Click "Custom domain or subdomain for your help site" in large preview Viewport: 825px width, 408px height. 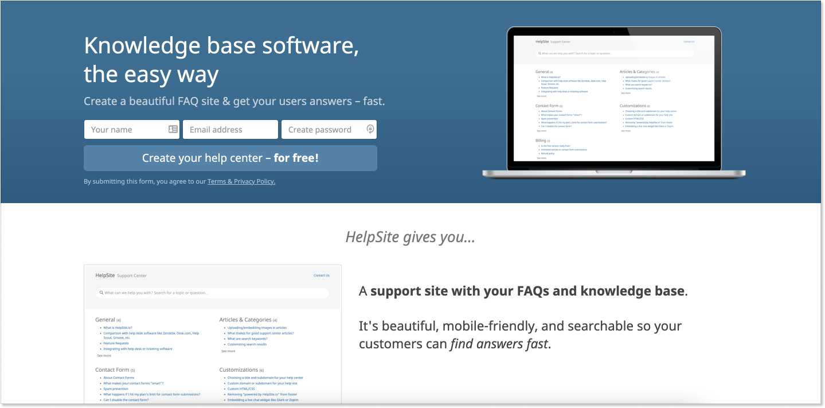pyautogui.click(x=262, y=383)
